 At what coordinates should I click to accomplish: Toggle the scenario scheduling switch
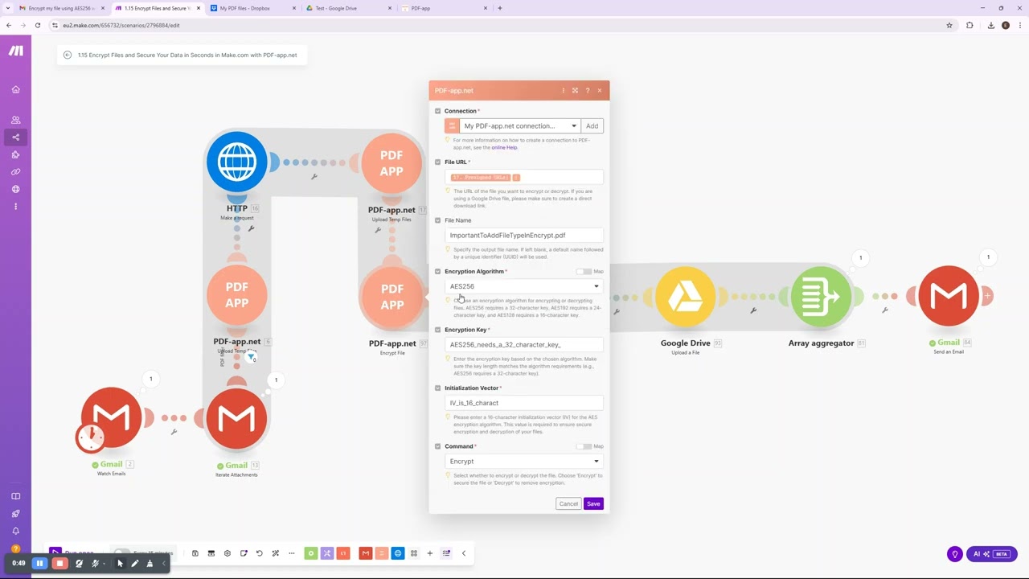click(122, 553)
